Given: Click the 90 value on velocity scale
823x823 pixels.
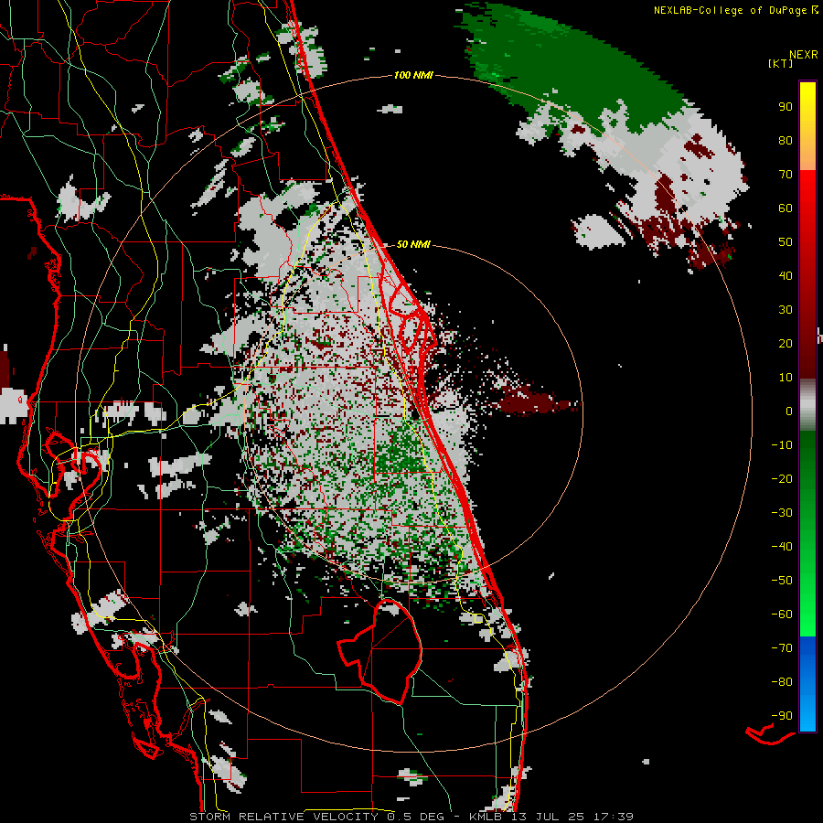Looking at the screenshot, I should click(786, 107).
